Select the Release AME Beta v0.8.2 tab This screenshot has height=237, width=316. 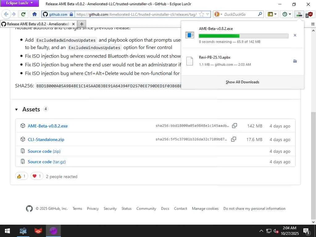pyautogui.click(x=38, y=24)
